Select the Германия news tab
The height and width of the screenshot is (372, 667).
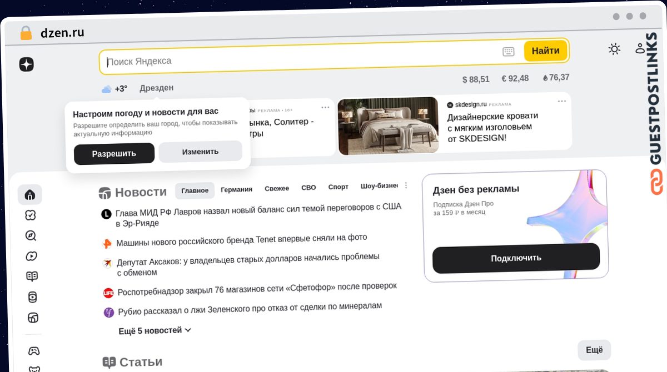(236, 189)
